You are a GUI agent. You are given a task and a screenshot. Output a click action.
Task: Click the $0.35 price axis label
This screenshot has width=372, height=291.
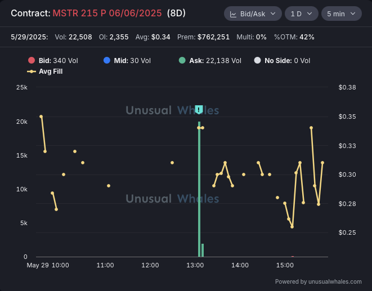pos(347,117)
